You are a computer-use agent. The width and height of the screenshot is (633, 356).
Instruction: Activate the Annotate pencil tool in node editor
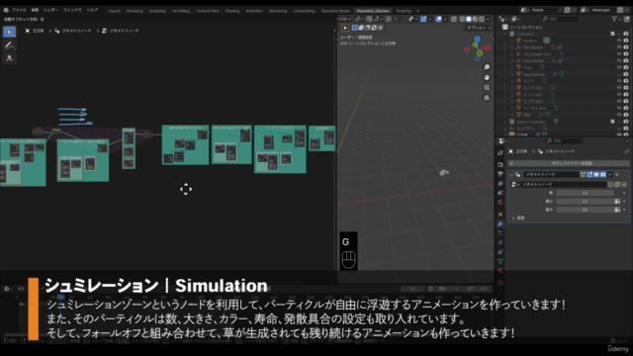pyautogui.click(x=9, y=45)
